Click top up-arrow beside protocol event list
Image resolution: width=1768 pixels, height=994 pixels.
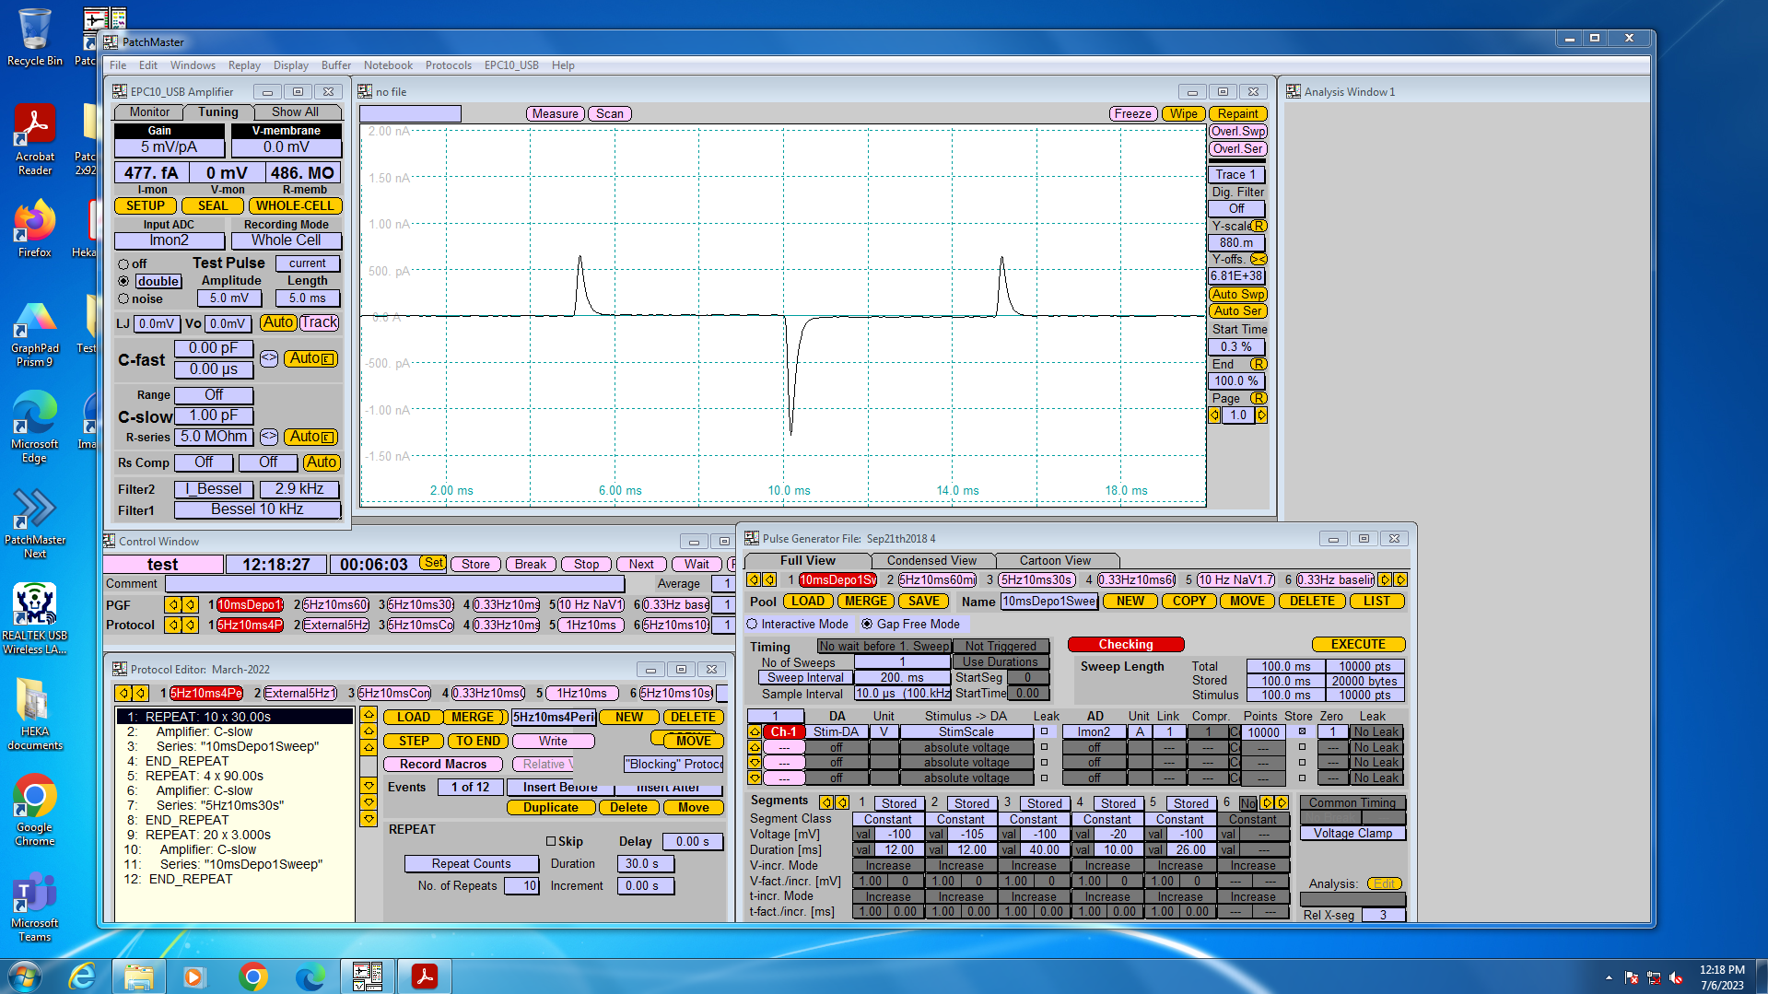click(x=369, y=715)
